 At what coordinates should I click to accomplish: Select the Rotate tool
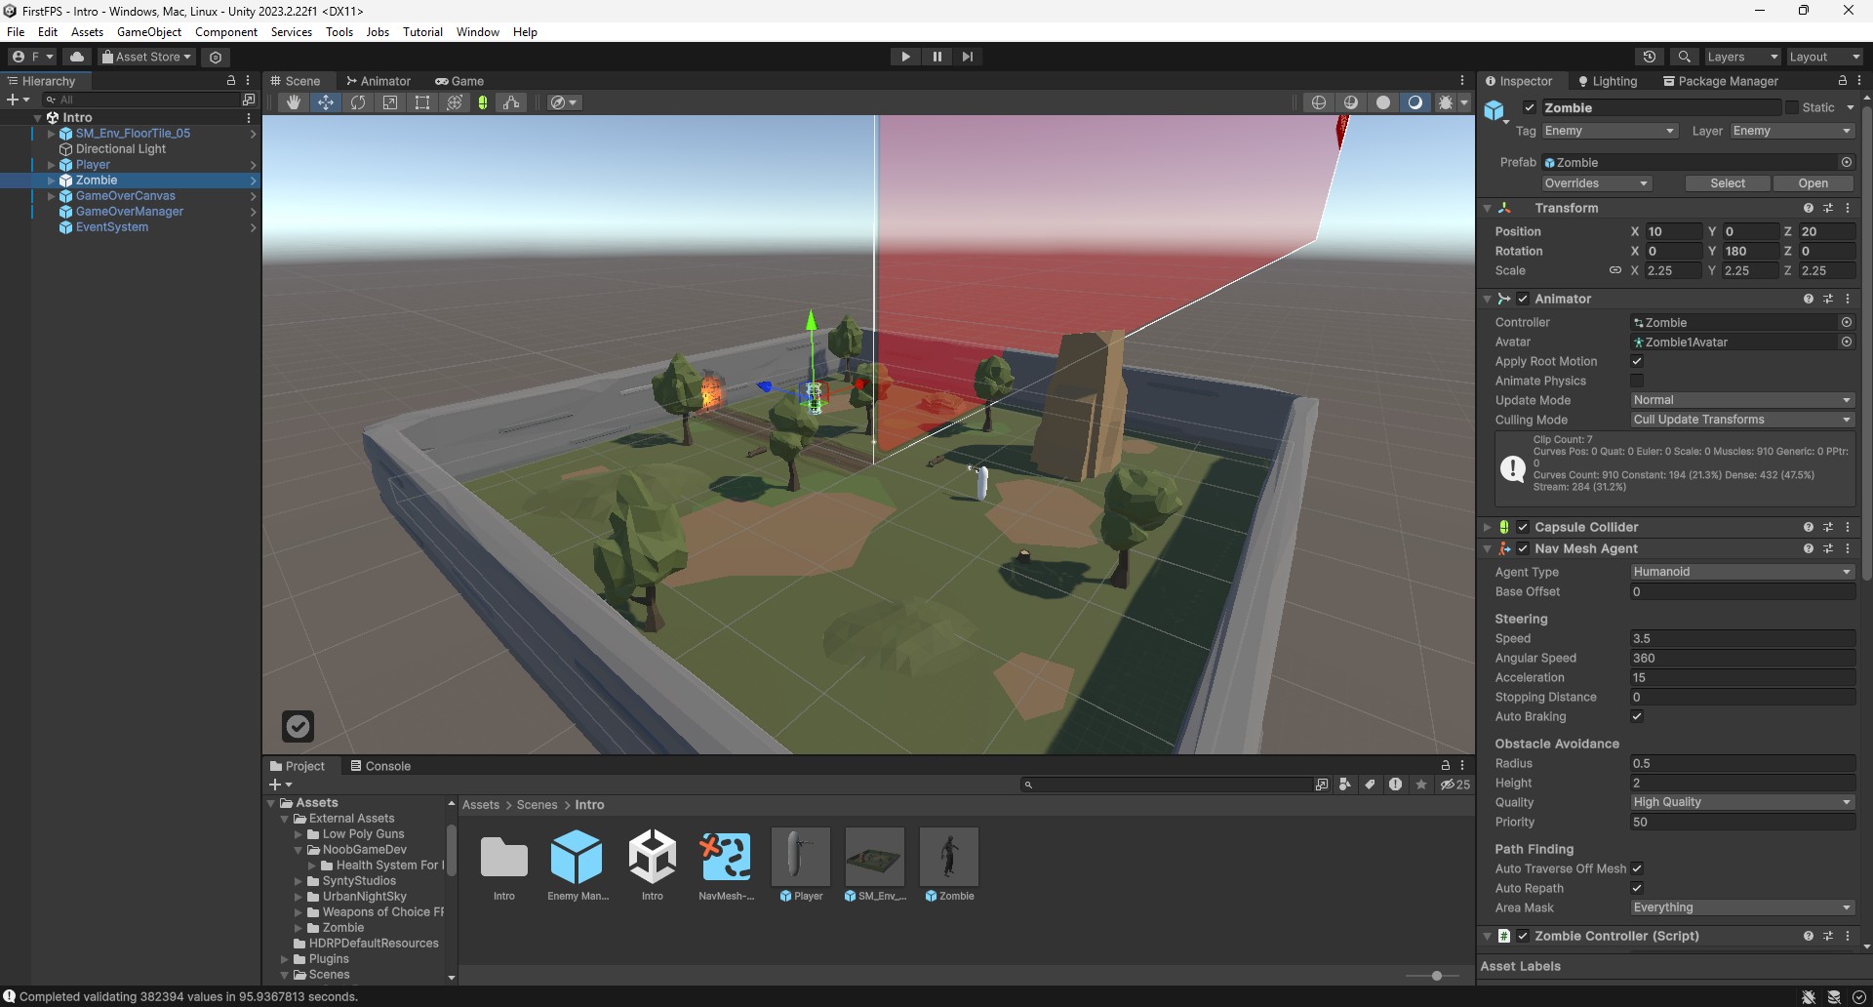[358, 102]
